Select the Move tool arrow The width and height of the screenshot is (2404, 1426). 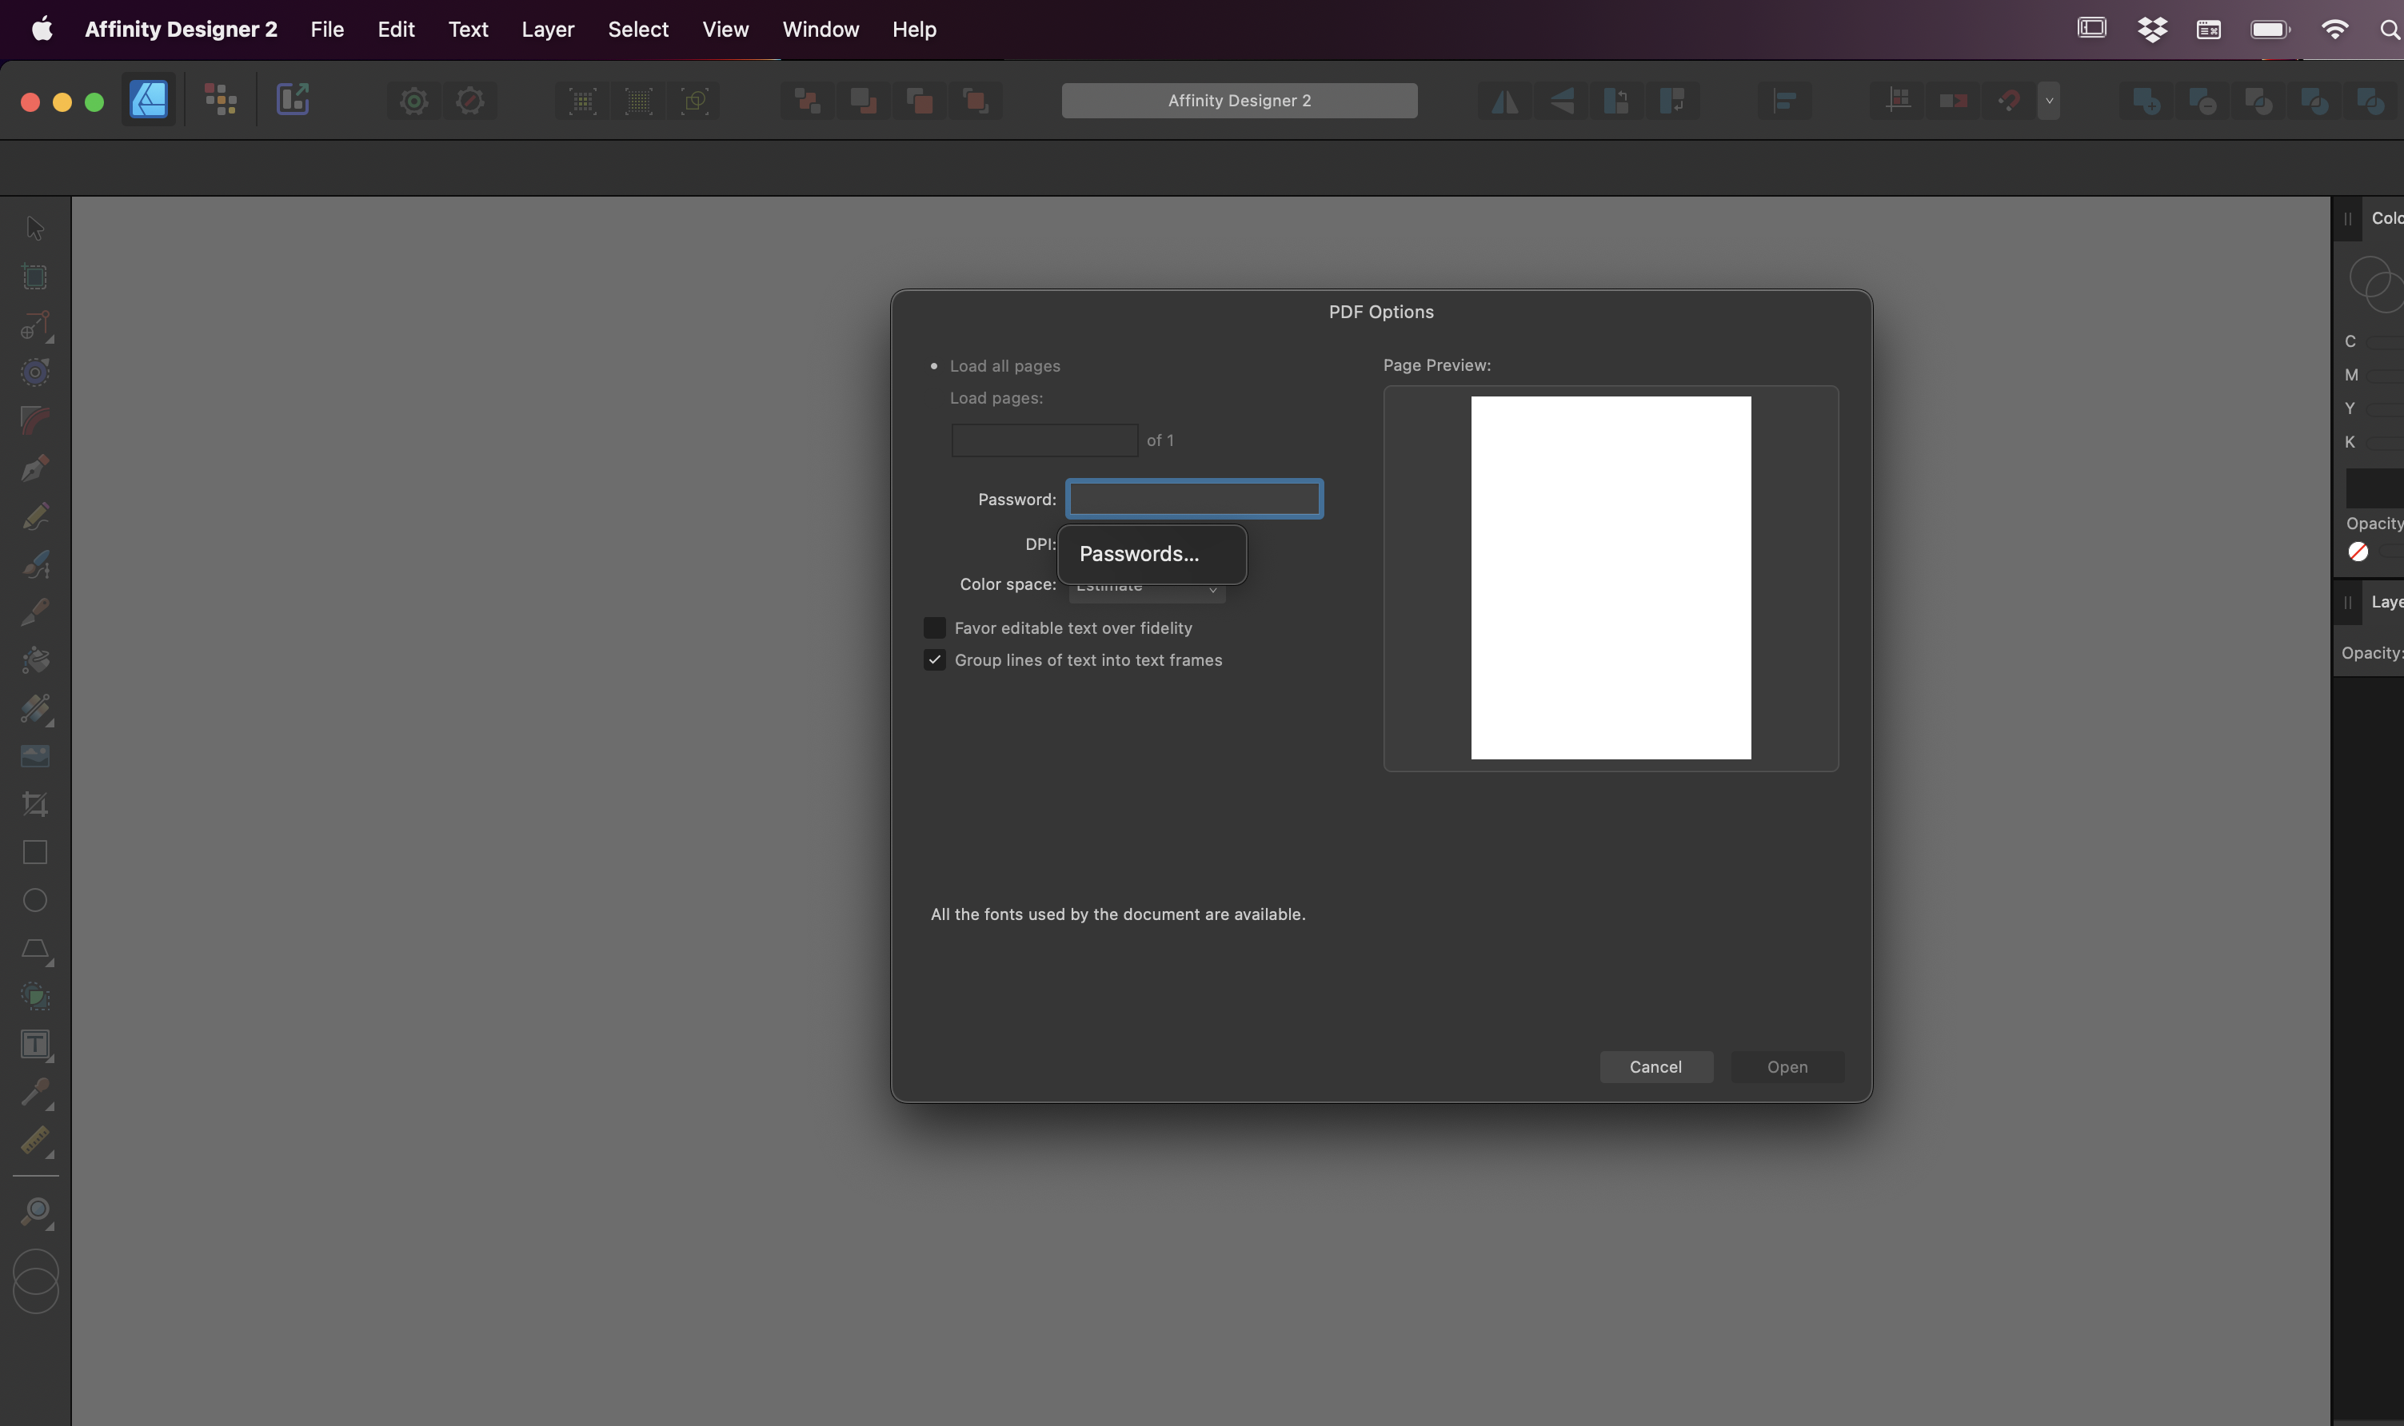34,229
